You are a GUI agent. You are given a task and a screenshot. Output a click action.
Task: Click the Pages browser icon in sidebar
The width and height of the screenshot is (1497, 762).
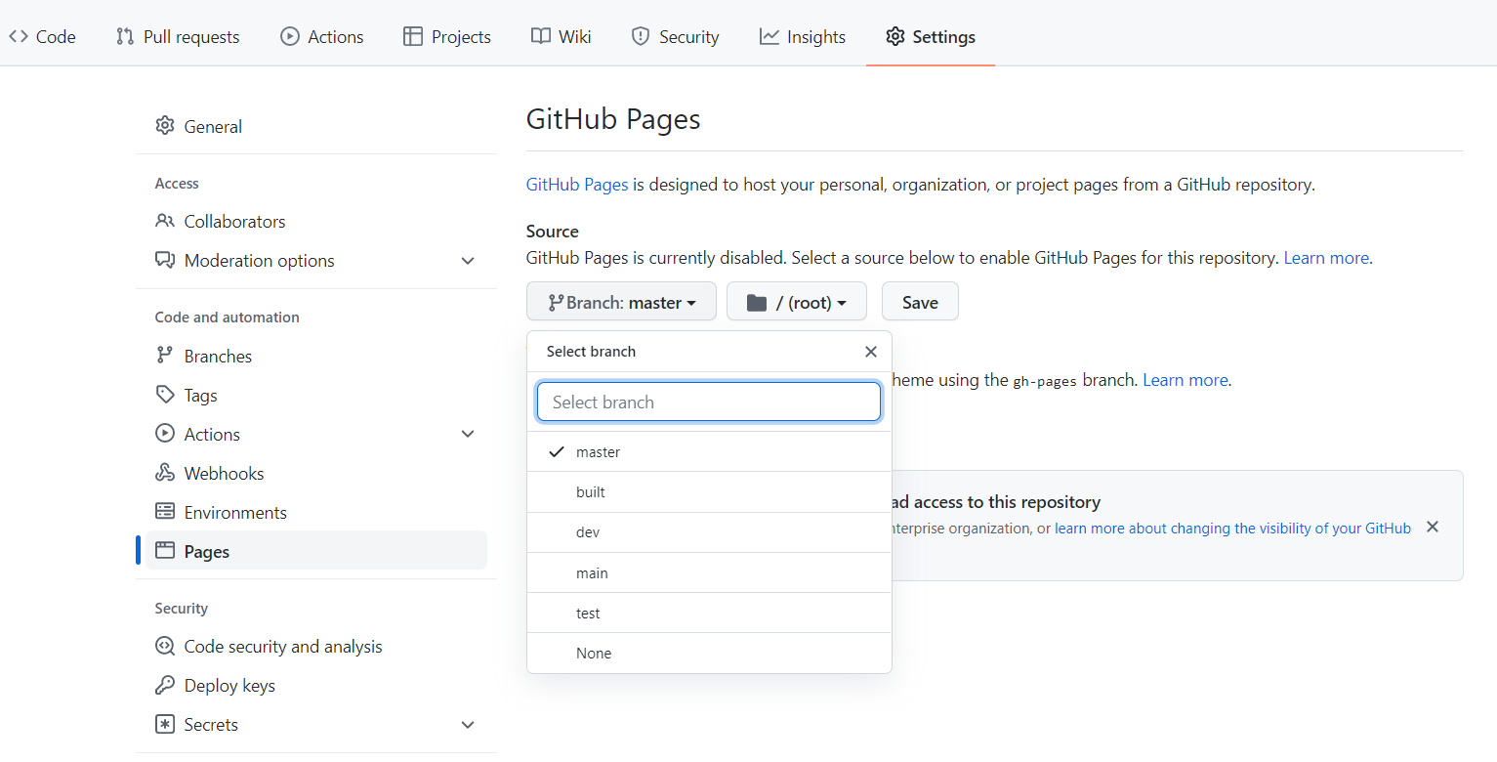(x=165, y=551)
